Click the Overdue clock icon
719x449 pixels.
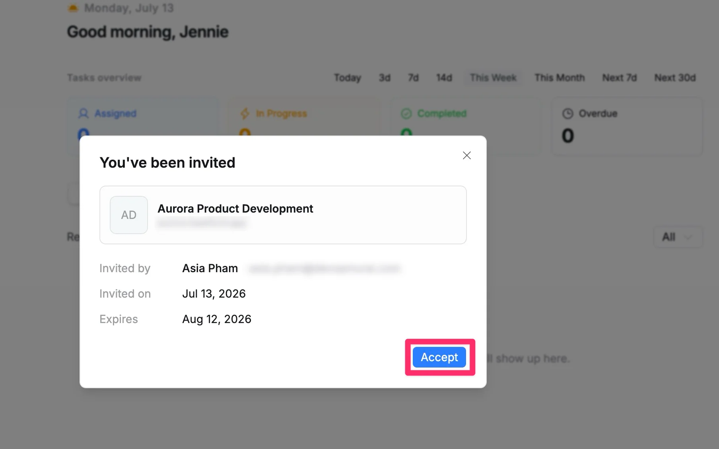(x=567, y=114)
